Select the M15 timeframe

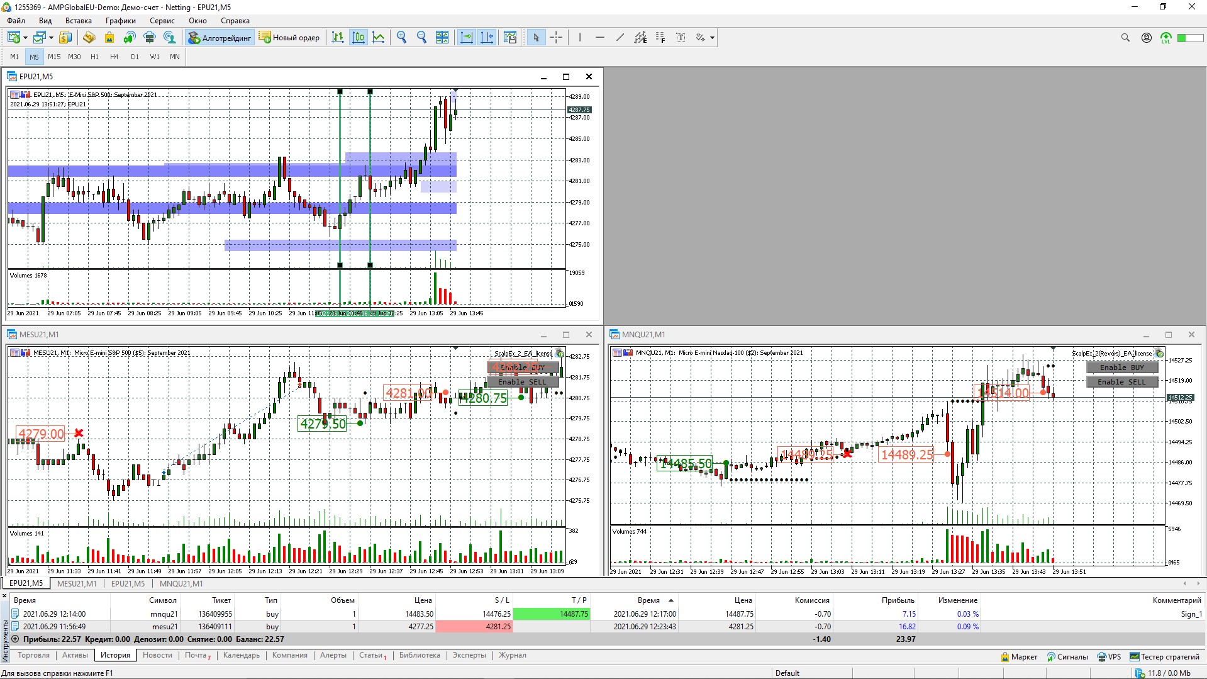coord(54,57)
